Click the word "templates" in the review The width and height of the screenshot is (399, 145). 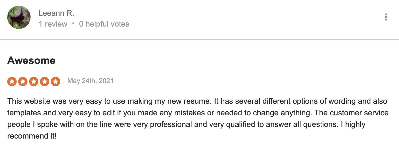24,113
